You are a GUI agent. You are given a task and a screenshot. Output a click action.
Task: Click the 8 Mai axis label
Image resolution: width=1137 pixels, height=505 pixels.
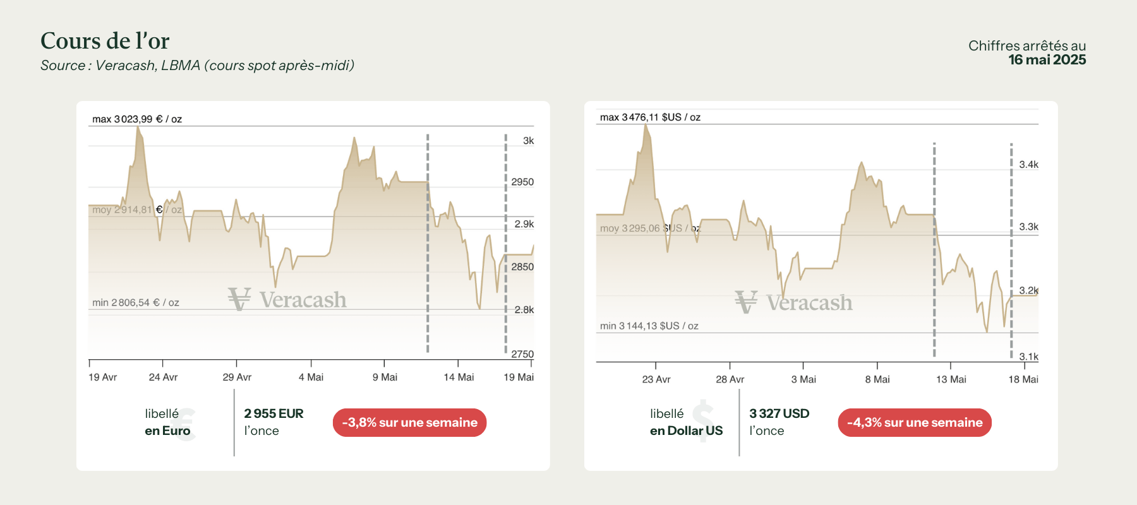pos(877,379)
